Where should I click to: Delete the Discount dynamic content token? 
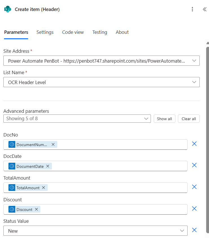(36, 209)
